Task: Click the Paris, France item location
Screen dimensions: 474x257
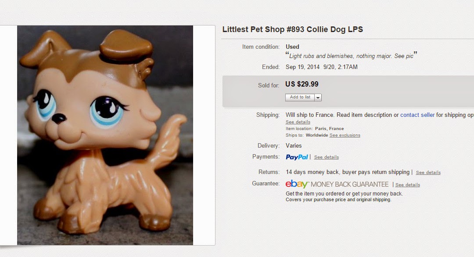Action: click(x=329, y=129)
